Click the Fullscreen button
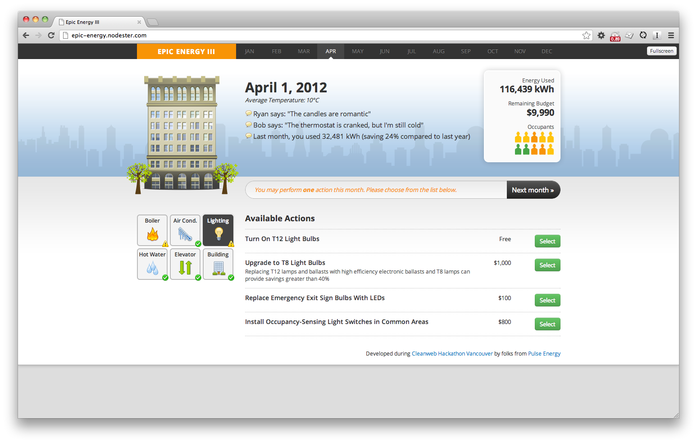The height and width of the screenshot is (443, 697). 661,51
